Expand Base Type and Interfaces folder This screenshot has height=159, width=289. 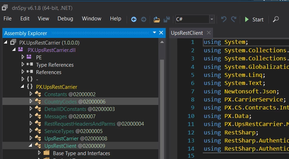tap(39, 153)
